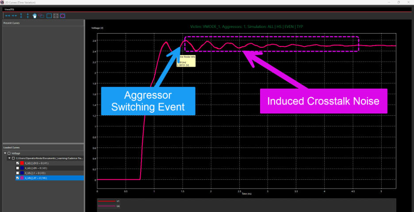Click the red V1 color swatch
The image size is (414, 212).
point(22,163)
